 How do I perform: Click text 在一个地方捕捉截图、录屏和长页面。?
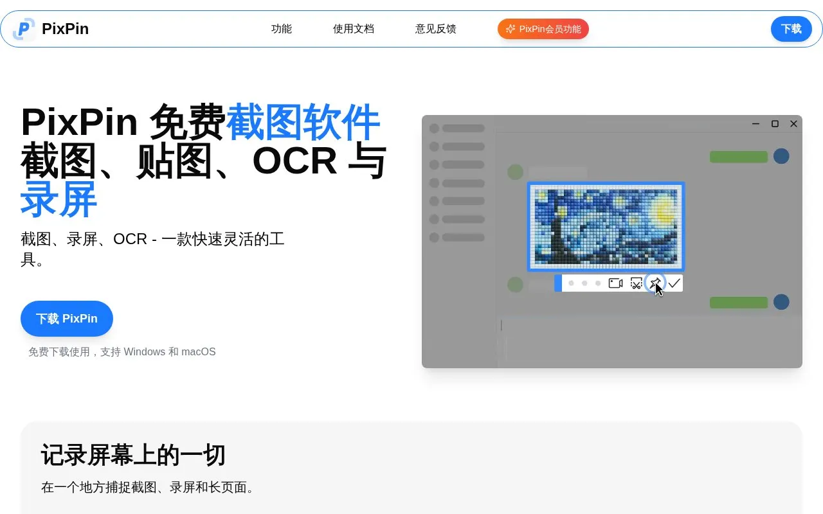(x=150, y=487)
